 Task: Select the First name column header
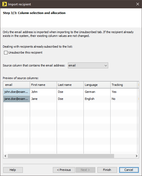(43, 85)
